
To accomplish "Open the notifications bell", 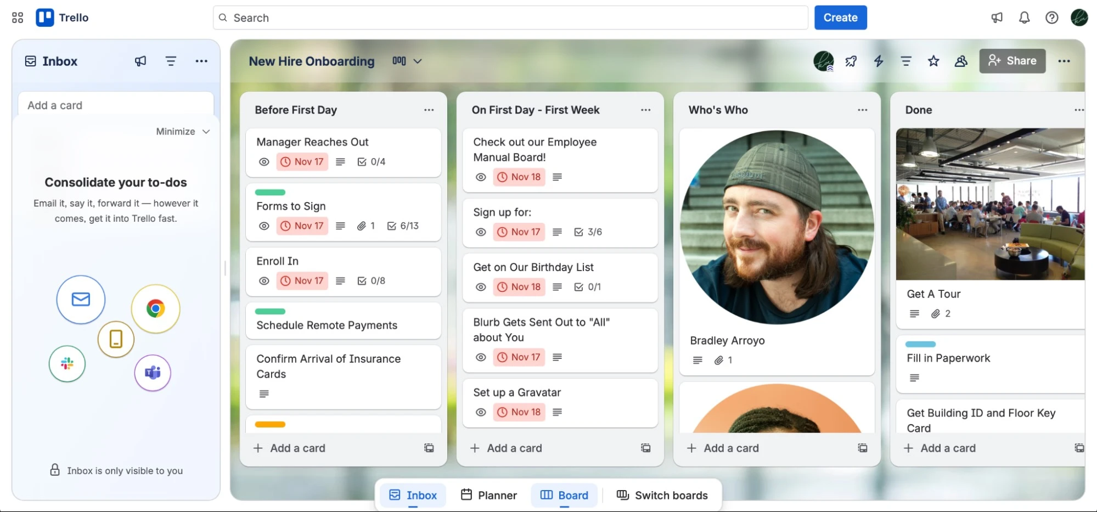I will 1024,18.
